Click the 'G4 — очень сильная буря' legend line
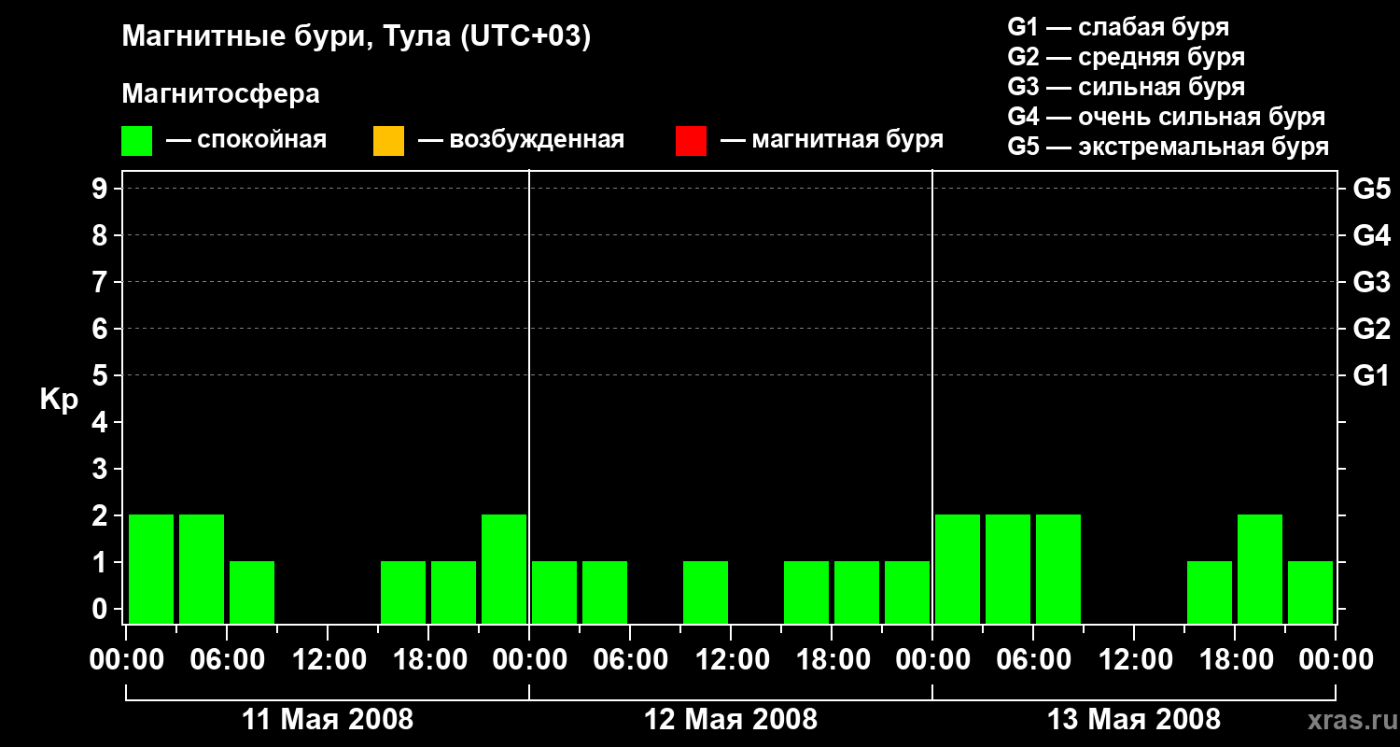1400x747 pixels. 1167,117
